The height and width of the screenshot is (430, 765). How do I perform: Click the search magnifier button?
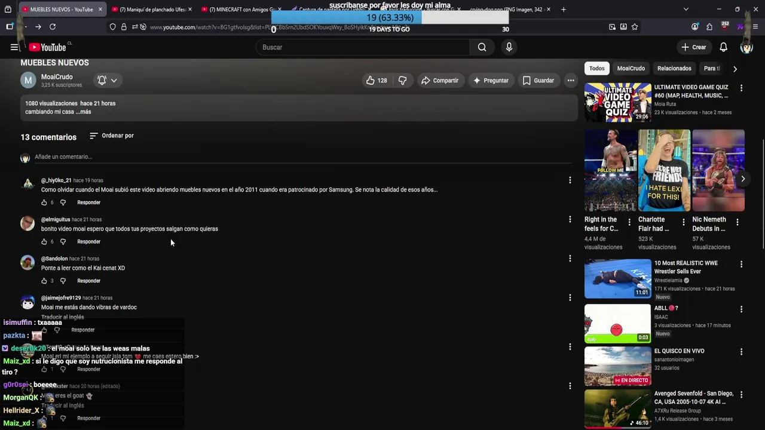(482, 47)
